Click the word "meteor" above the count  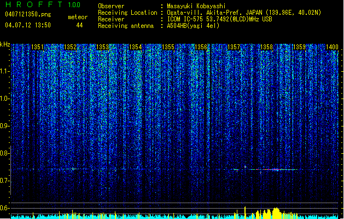pyautogui.click(x=78, y=17)
